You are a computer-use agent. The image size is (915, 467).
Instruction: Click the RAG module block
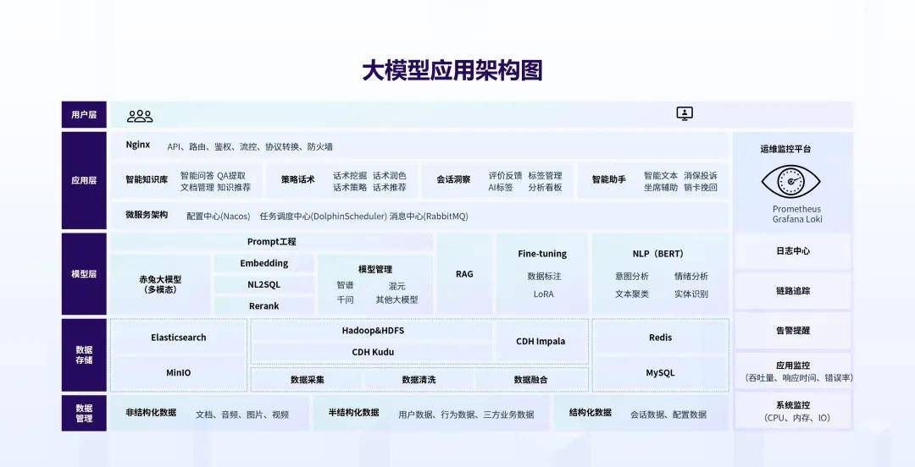[x=464, y=274]
